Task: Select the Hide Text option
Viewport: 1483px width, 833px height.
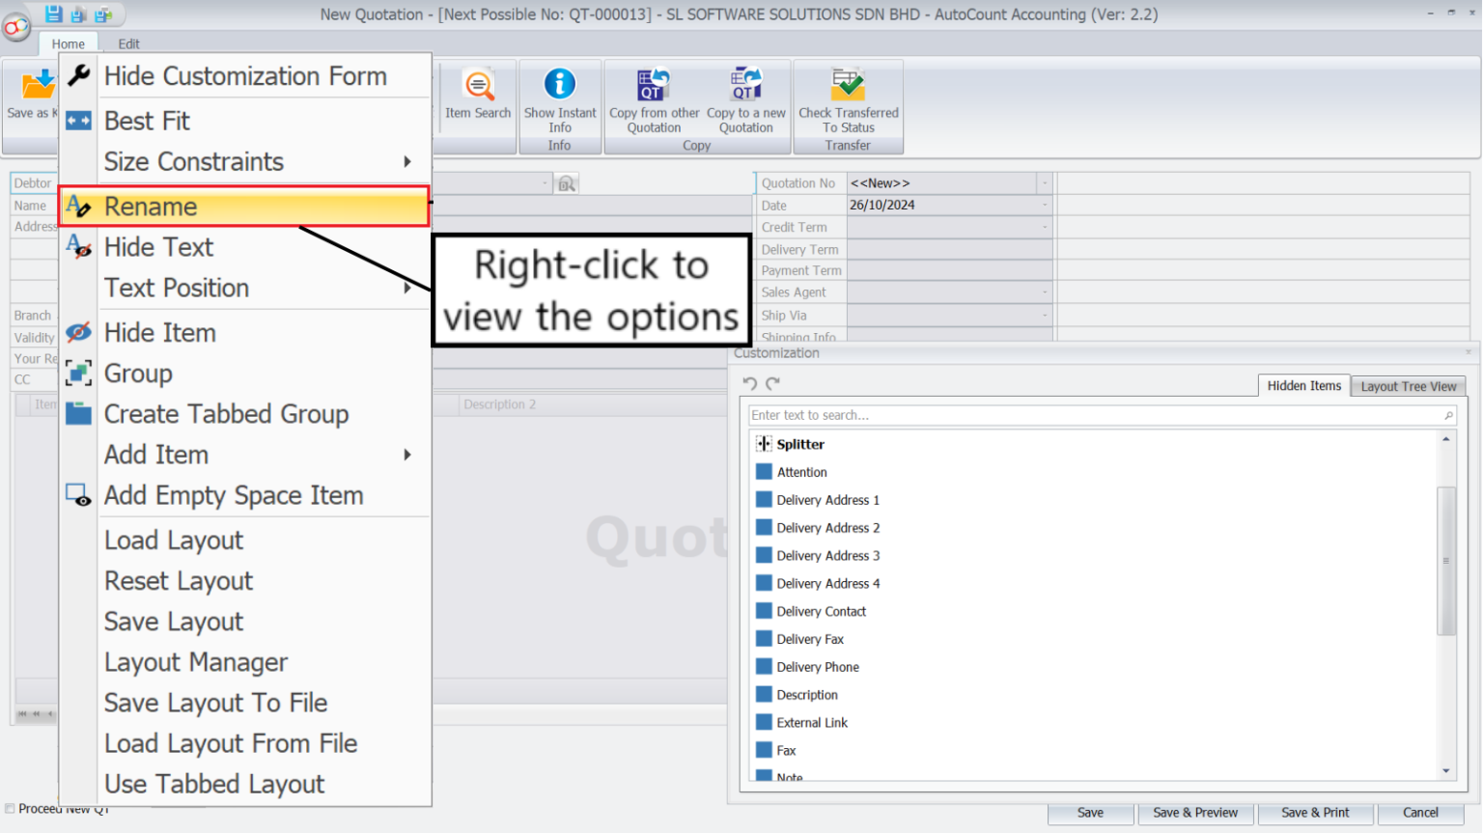Action: (244, 247)
